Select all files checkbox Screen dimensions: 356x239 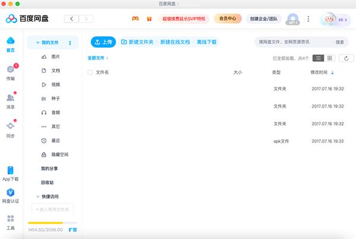[90, 72]
